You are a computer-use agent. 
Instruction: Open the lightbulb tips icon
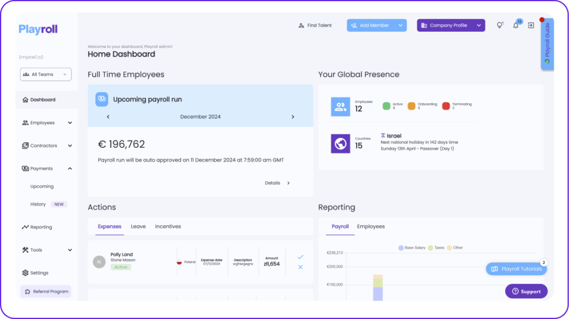point(500,25)
